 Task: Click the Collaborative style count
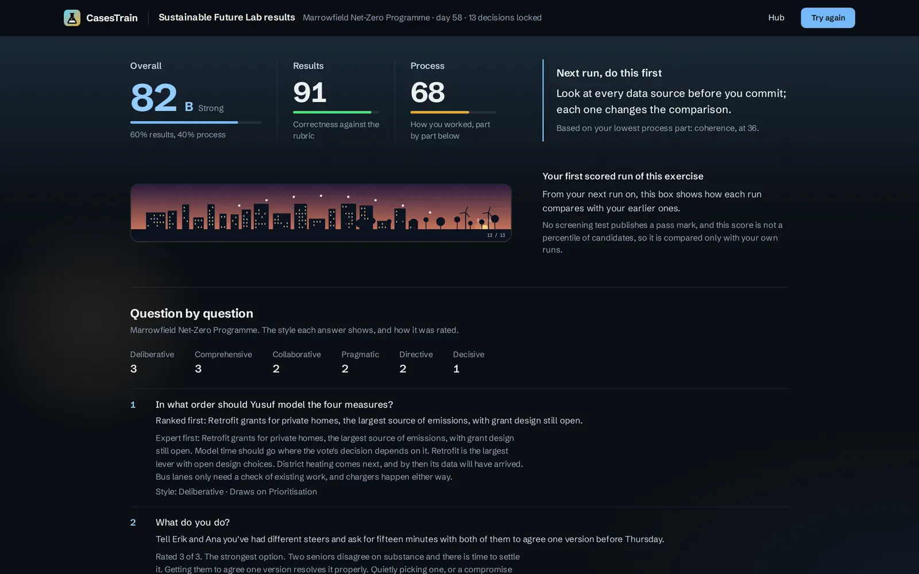pyautogui.click(x=296, y=362)
